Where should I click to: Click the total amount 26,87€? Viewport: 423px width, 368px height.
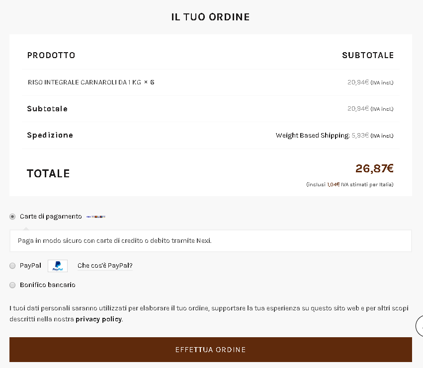374,168
